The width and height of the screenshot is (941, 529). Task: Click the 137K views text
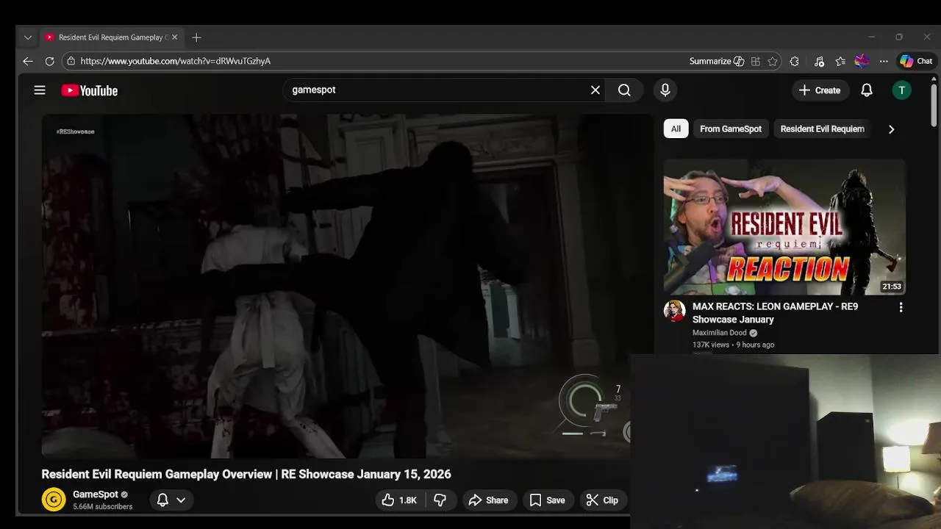click(x=711, y=345)
